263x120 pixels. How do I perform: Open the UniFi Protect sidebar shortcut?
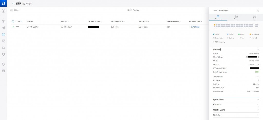(x=3, y=11)
